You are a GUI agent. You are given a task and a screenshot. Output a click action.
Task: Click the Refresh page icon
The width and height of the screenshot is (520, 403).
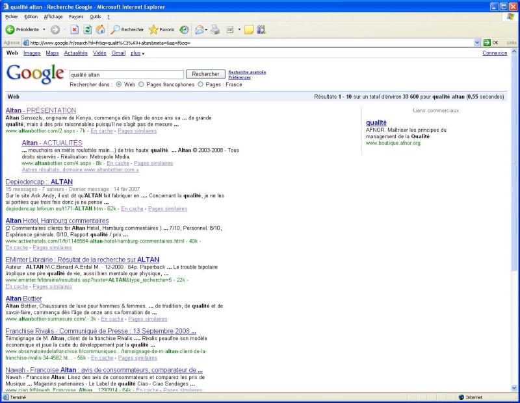tap(88, 29)
